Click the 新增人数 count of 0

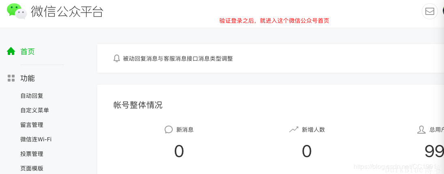click(307, 151)
